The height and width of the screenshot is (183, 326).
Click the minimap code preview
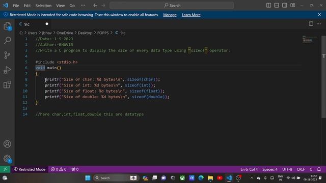(x=310, y=39)
